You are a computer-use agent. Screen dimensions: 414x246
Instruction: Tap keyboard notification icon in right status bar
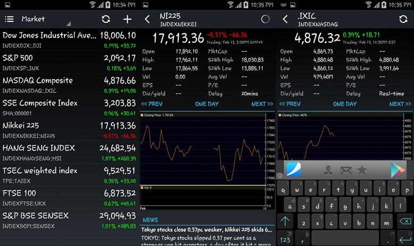coord(283,5)
